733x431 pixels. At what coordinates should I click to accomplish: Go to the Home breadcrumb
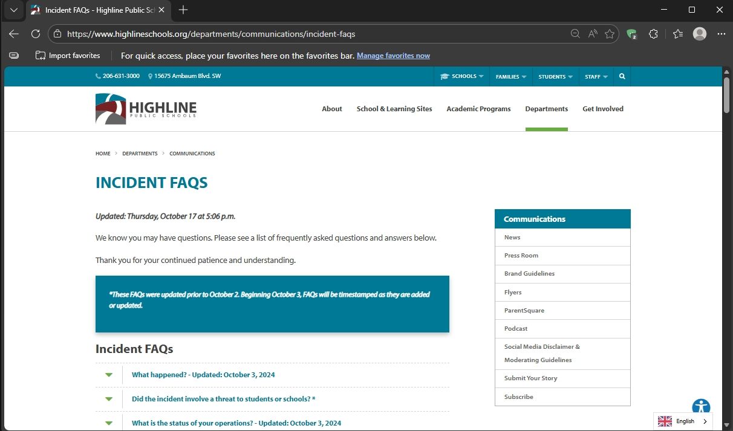[103, 154]
